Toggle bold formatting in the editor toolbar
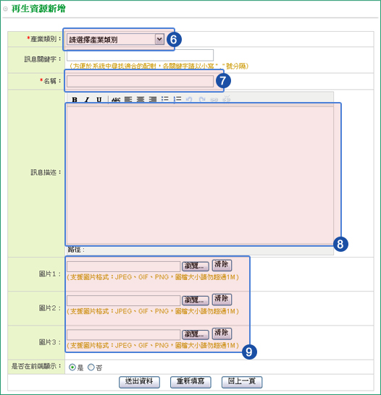The image size is (381, 395). 75,100
